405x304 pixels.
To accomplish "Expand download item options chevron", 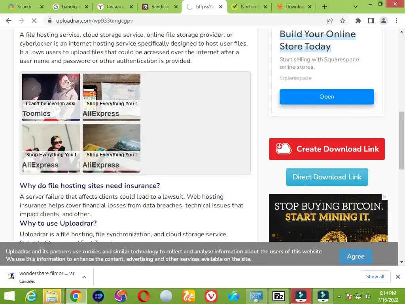I will click(84, 277).
